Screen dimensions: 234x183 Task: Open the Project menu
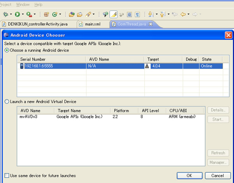coord(5,5)
